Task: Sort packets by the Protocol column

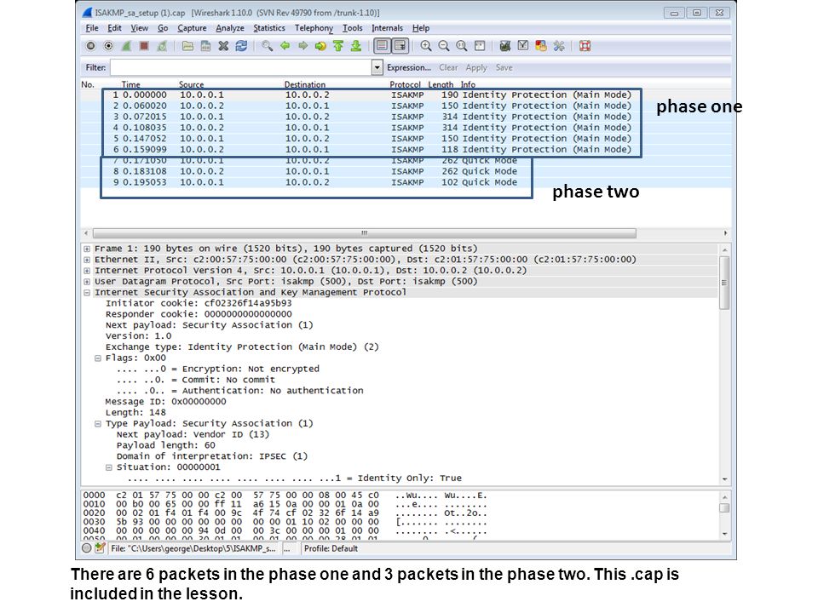Action: coord(405,84)
